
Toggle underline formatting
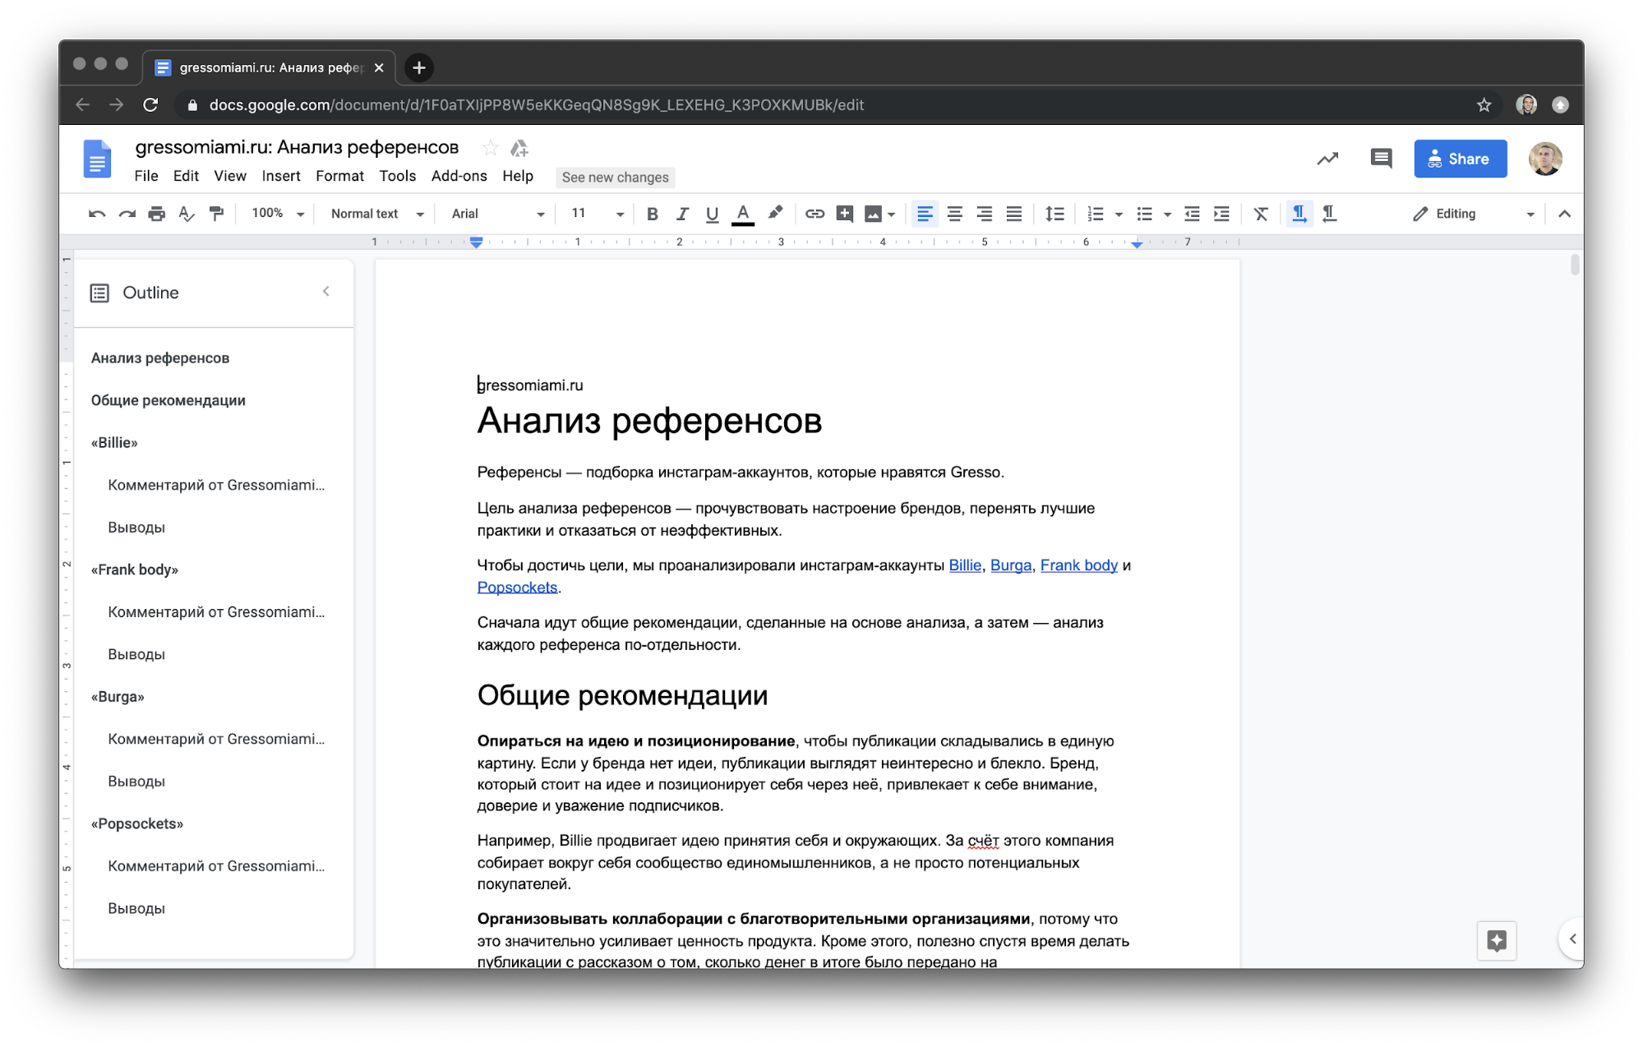click(x=712, y=214)
